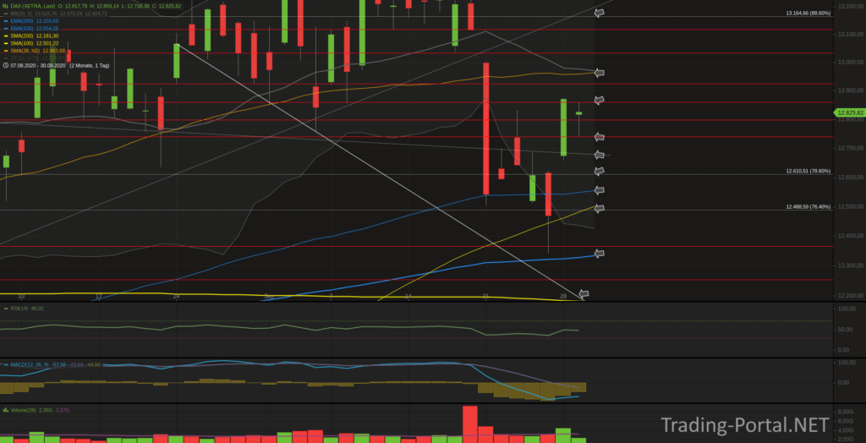866x443 pixels.
Task: Click the 28 label on date axis
Action: (563, 297)
